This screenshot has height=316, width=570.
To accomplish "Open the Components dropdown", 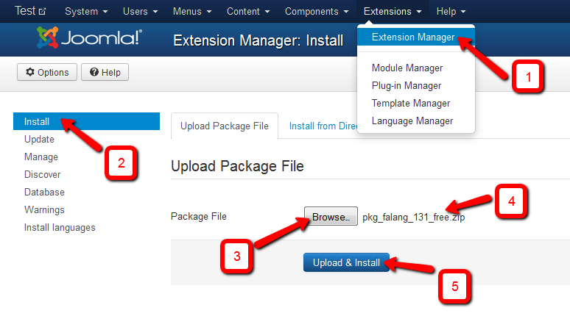I will tap(317, 11).
